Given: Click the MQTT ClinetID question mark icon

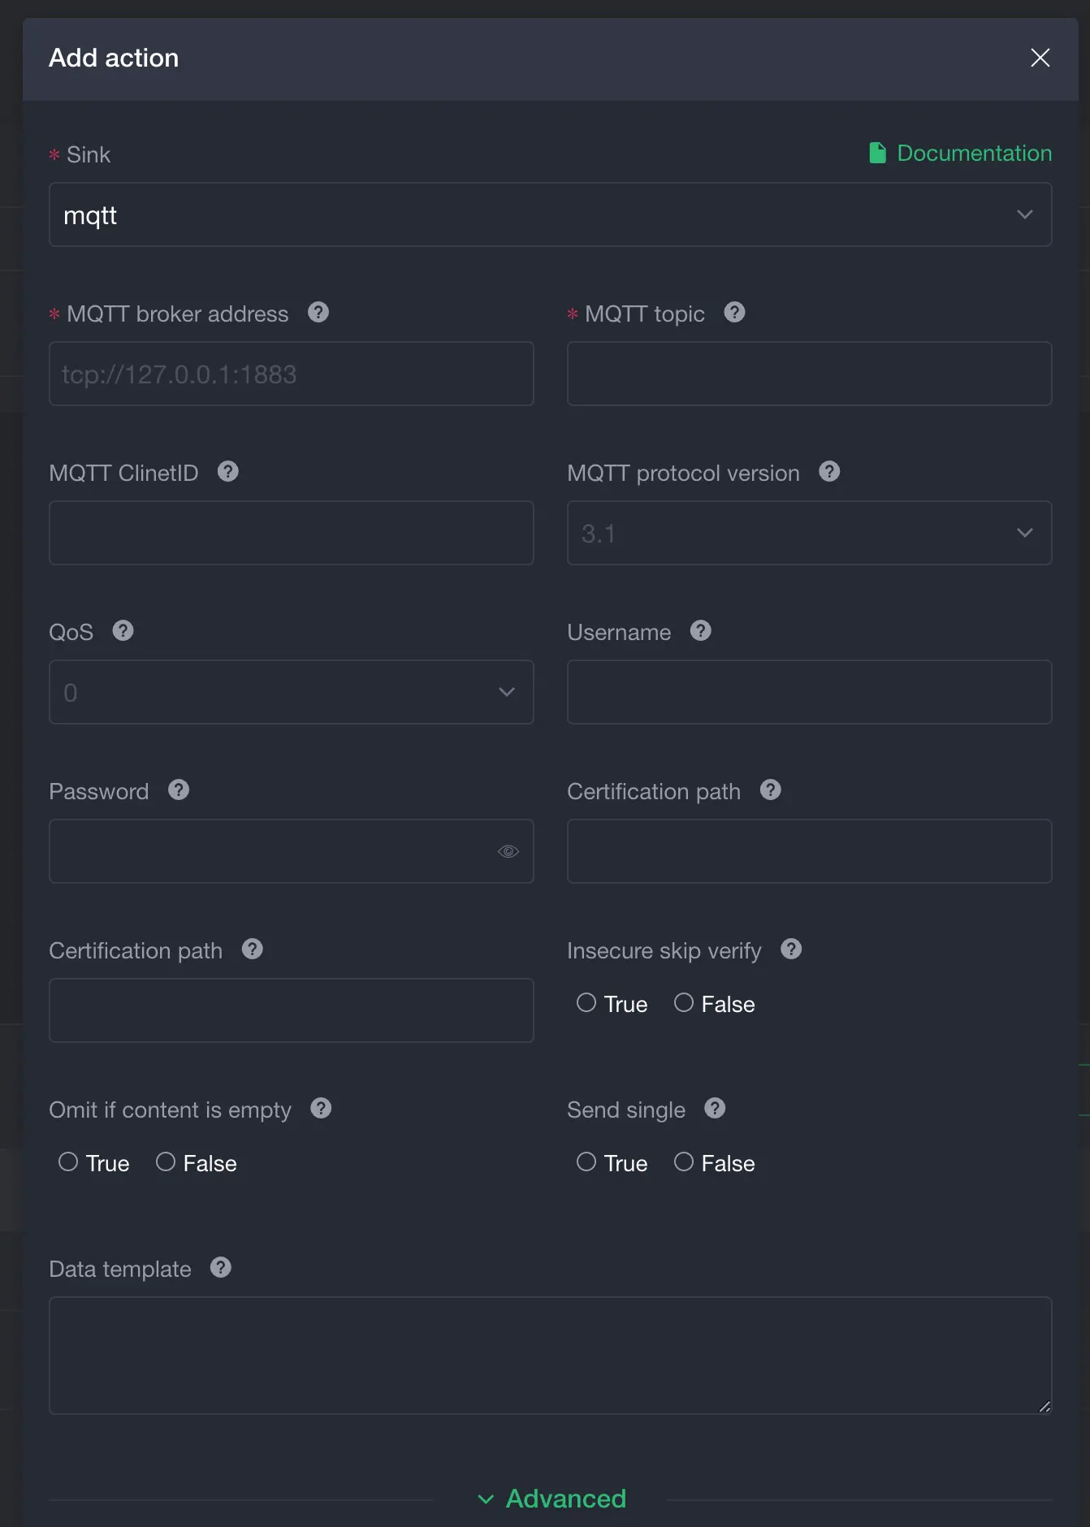Looking at the screenshot, I should coord(228,471).
